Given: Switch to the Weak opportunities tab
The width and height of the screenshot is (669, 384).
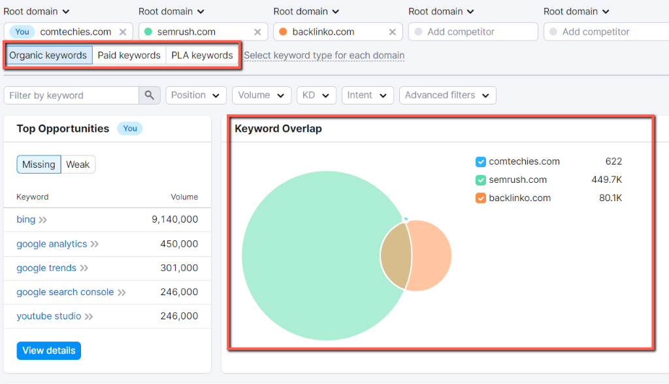Looking at the screenshot, I should pos(78,164).
